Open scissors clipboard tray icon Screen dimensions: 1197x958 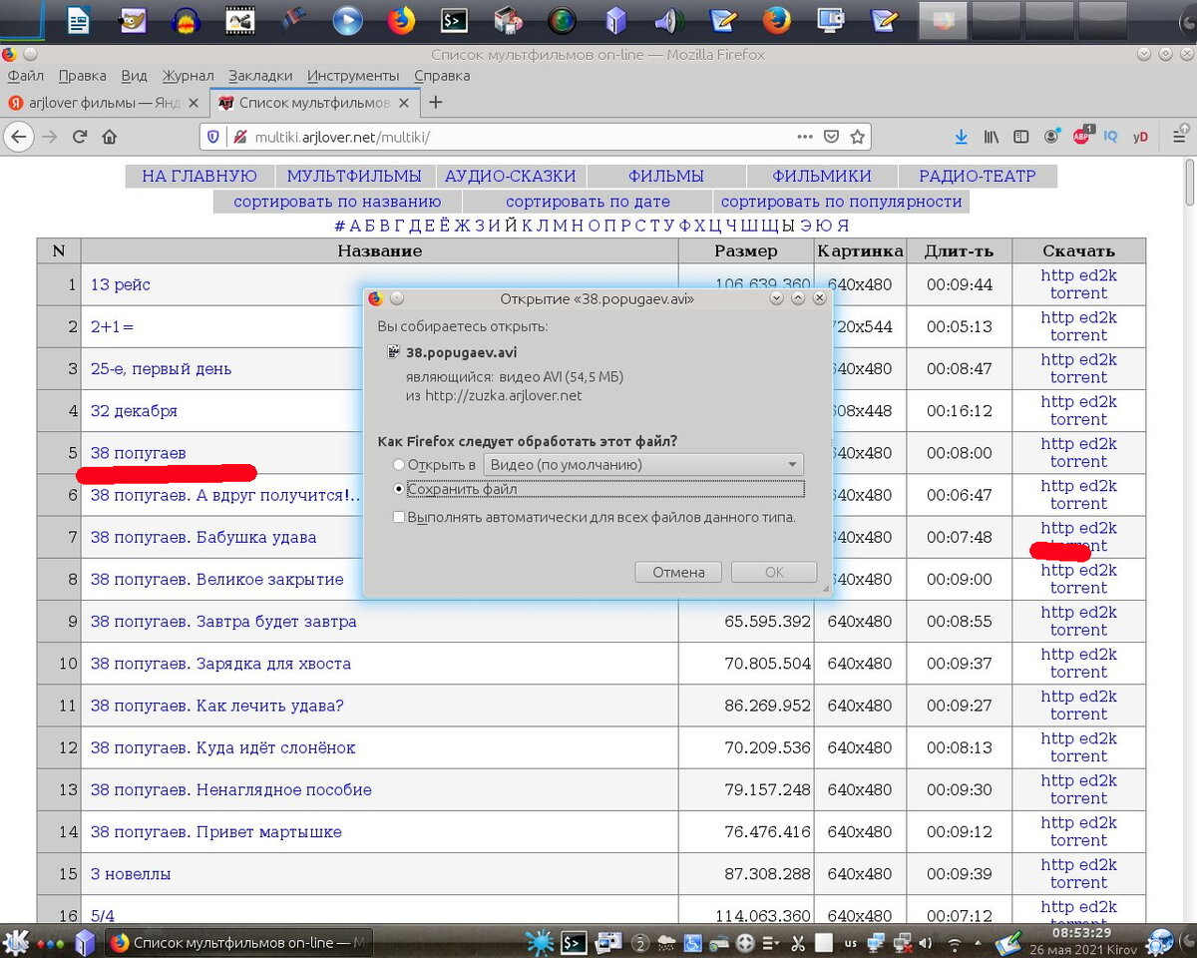[798, 942]
